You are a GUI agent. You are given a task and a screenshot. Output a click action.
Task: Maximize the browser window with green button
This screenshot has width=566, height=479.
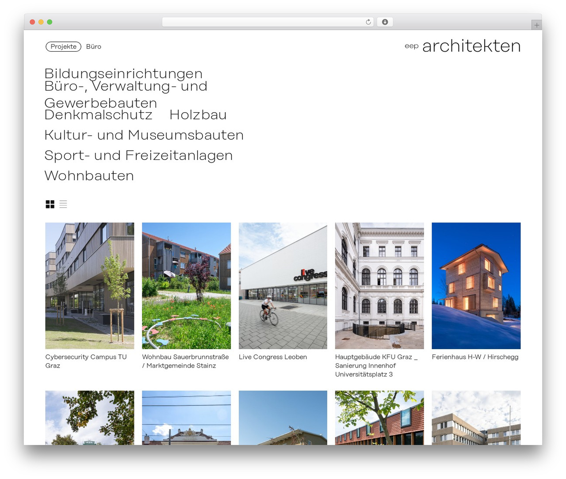click(x=50, y=22)
